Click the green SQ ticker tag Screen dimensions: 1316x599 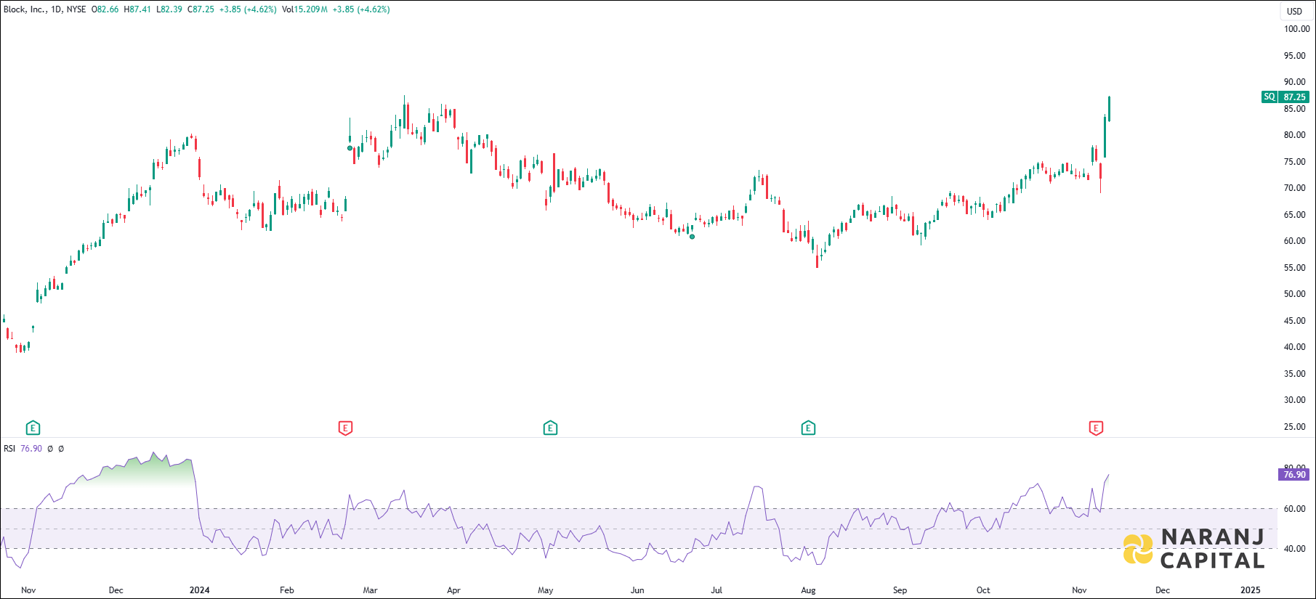tap(1269, 97)
